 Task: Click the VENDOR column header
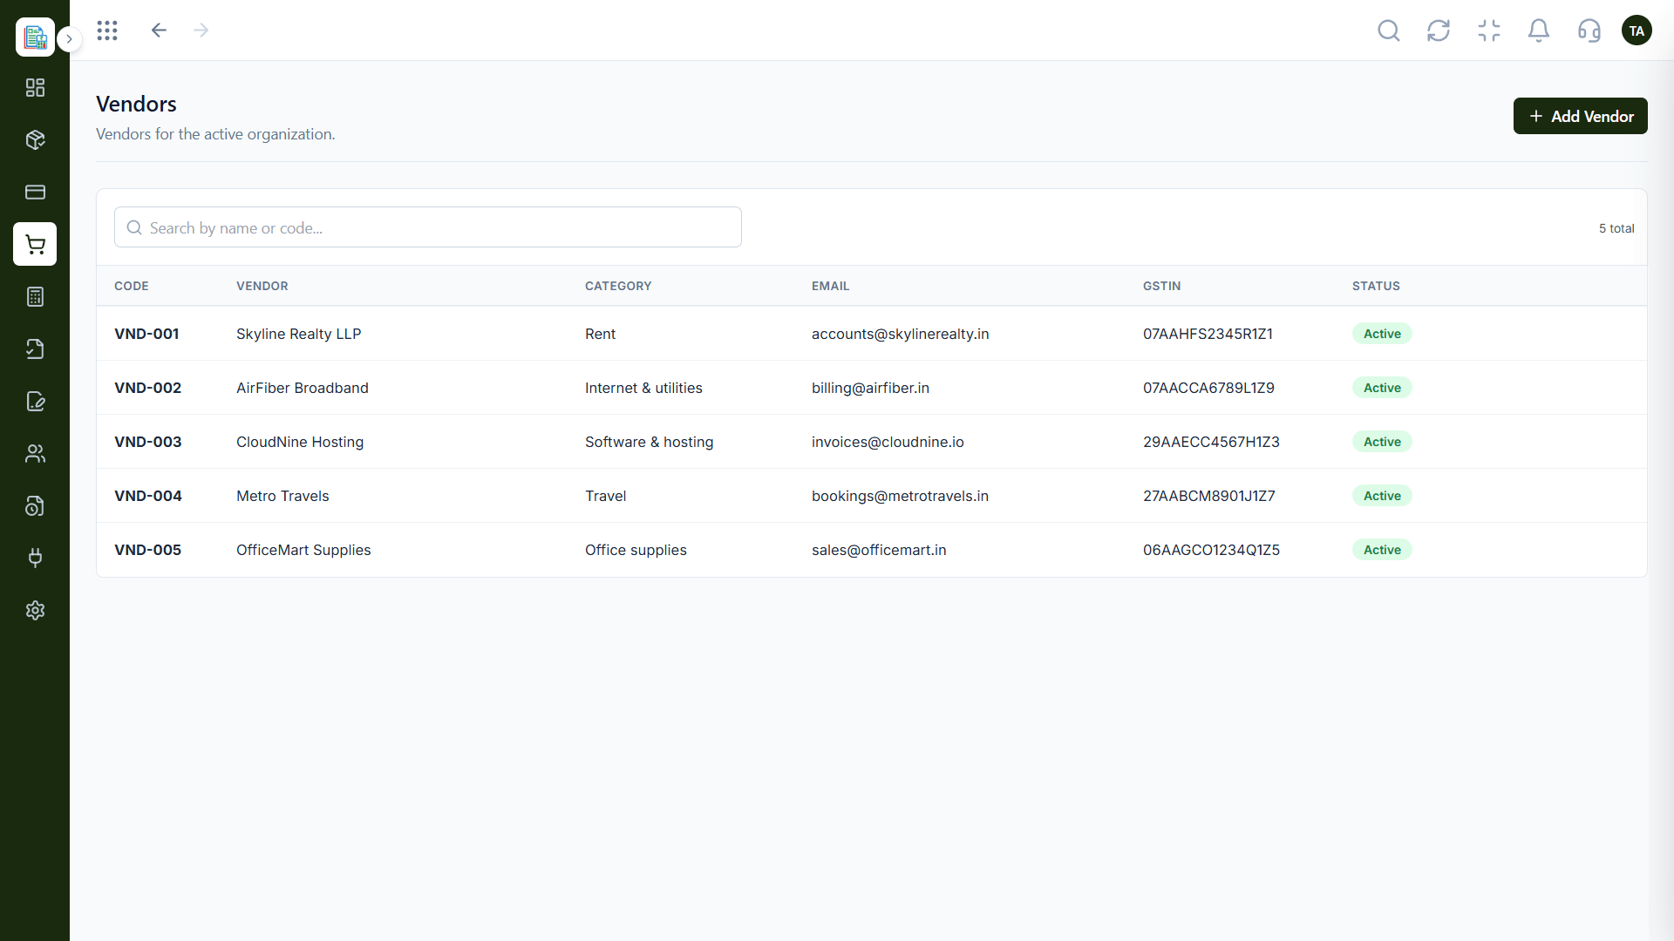coord(262,286)
